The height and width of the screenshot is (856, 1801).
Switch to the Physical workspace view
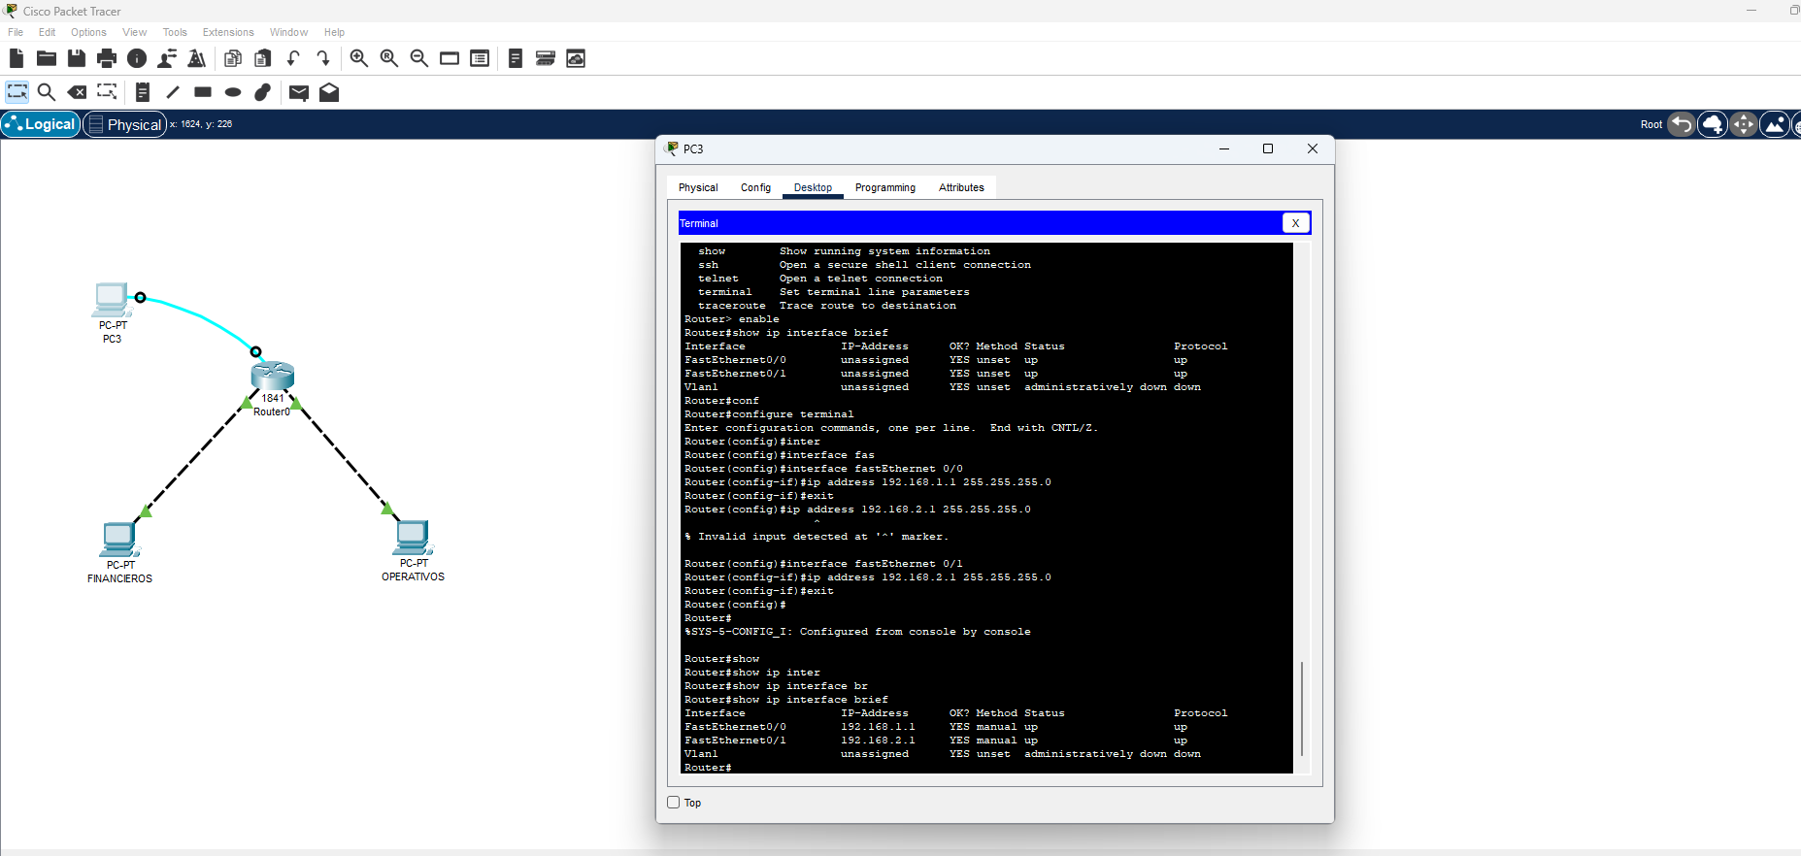click(x=124, y=124)
